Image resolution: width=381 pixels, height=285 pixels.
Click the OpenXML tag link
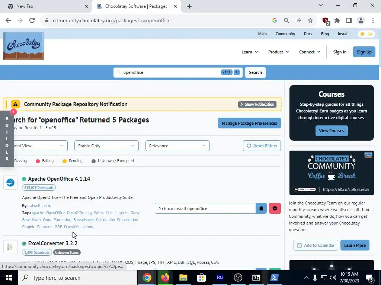72,227
